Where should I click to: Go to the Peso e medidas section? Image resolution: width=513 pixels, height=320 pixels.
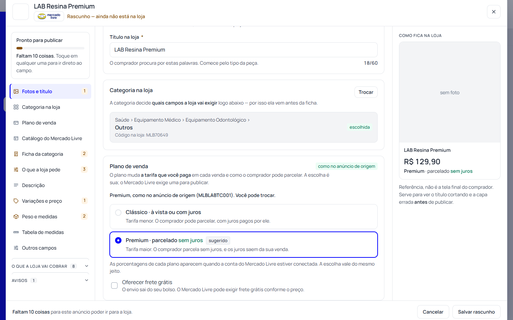[51, 217]
